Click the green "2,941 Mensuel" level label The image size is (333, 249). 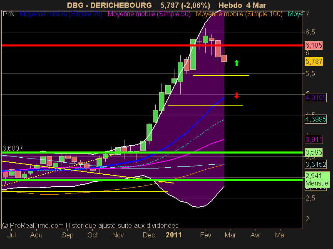point(317,179)
